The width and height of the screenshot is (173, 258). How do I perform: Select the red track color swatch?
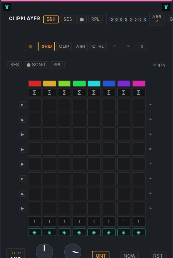click(35, 84)
